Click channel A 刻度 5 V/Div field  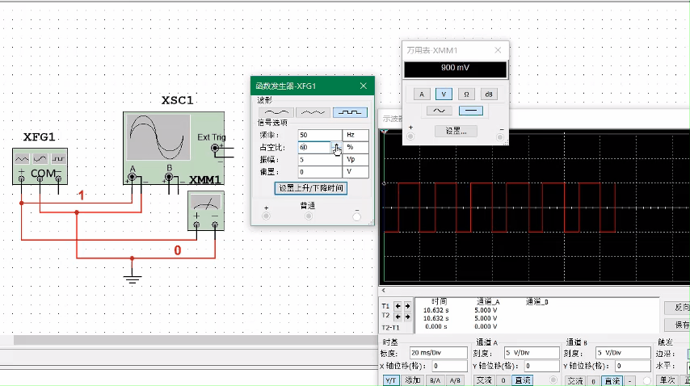coord(532,353)
